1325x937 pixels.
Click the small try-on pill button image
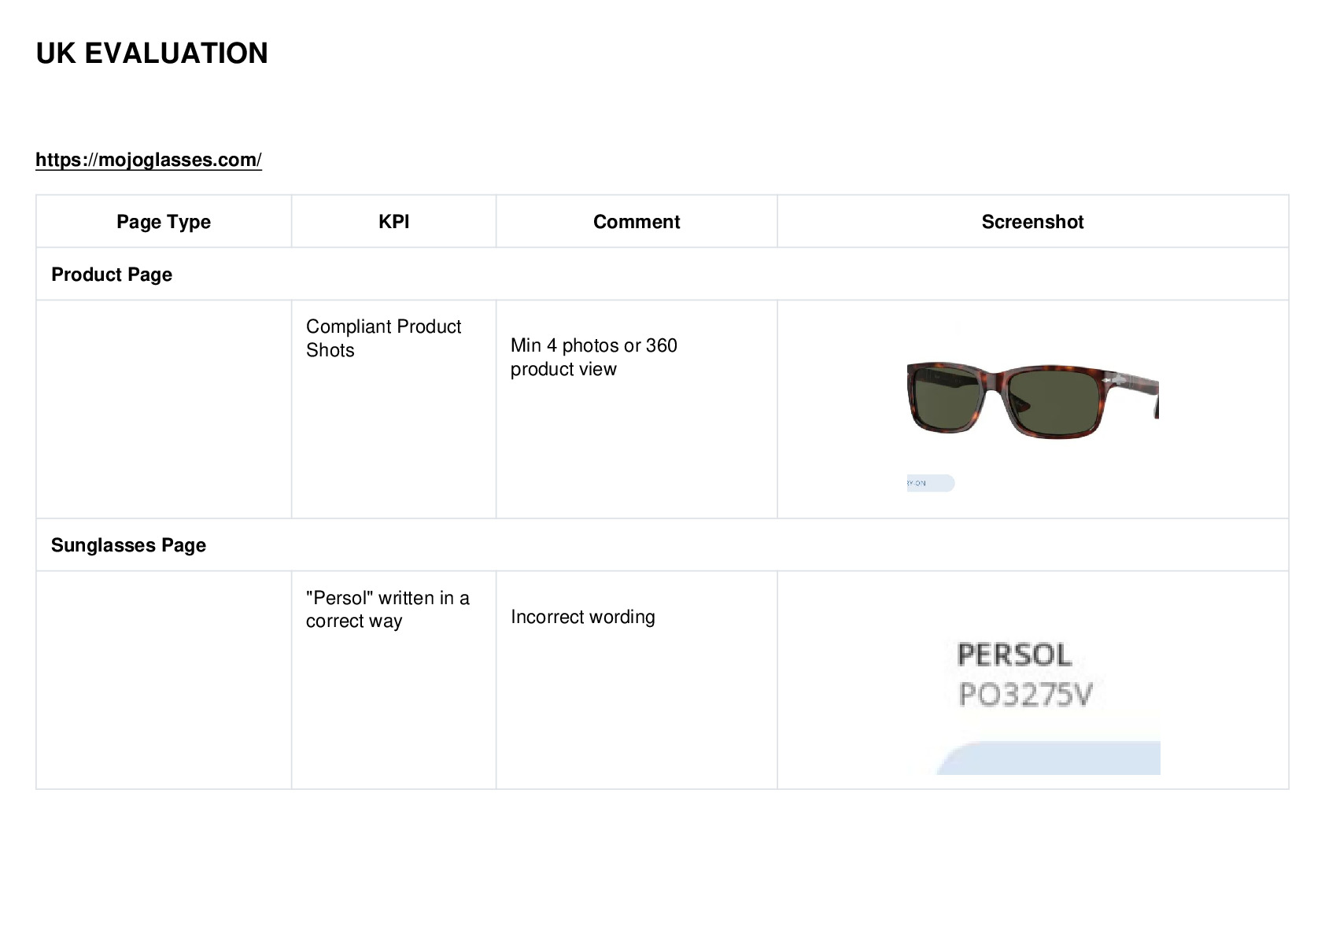click(x=930, y=483)
